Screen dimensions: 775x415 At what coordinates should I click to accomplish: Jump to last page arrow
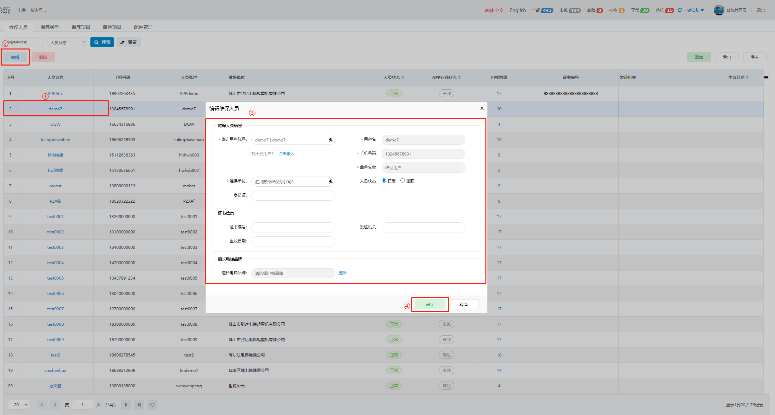pos(139,405)
